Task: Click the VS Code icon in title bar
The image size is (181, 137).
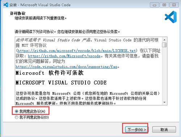Action: tap(6, 5)
